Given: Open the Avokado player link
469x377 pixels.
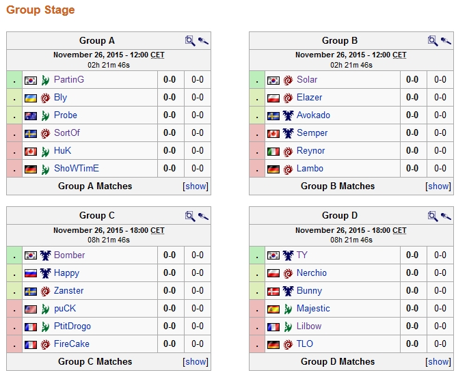Looking at the screenshot, I should tap(313, 115).
